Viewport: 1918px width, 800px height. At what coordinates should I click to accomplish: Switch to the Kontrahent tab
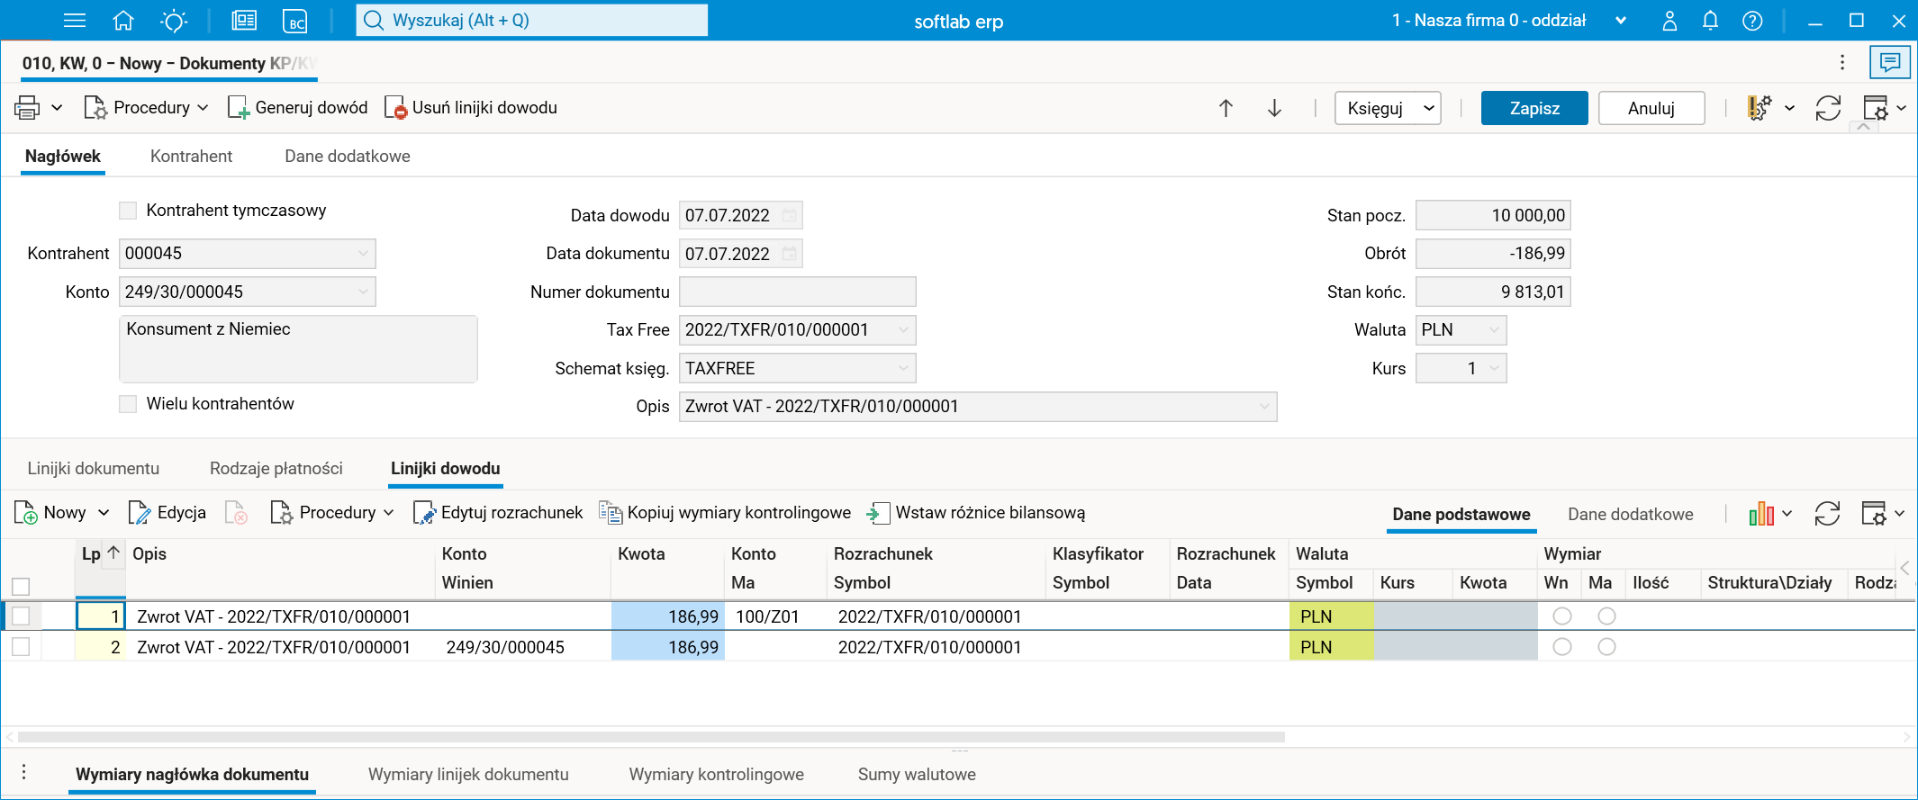[191, 157]
